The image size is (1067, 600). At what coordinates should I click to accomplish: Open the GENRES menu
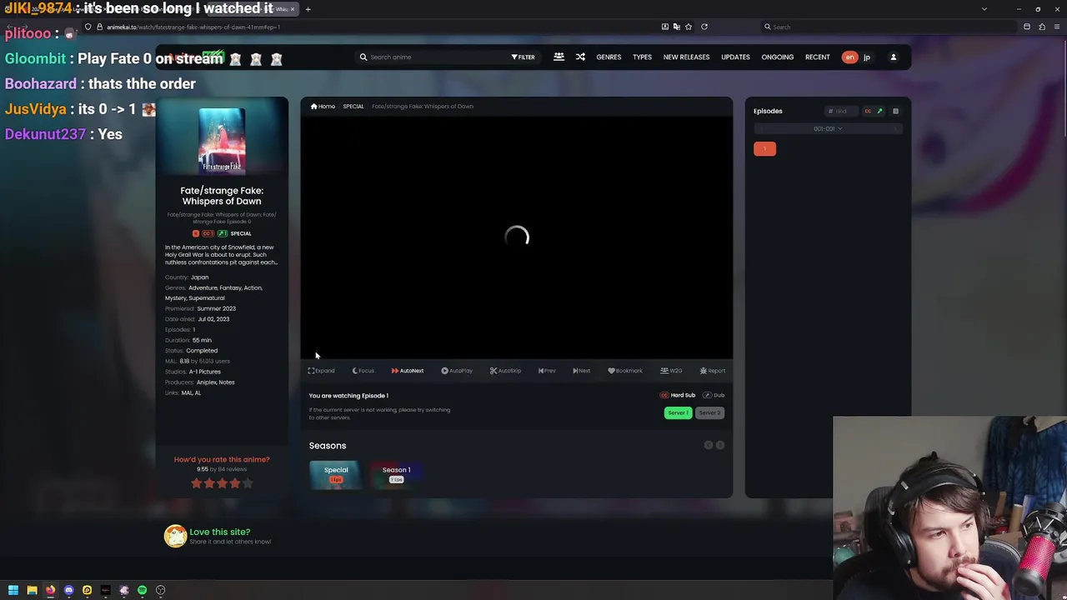pyautogui.click(x=609, y=57)
